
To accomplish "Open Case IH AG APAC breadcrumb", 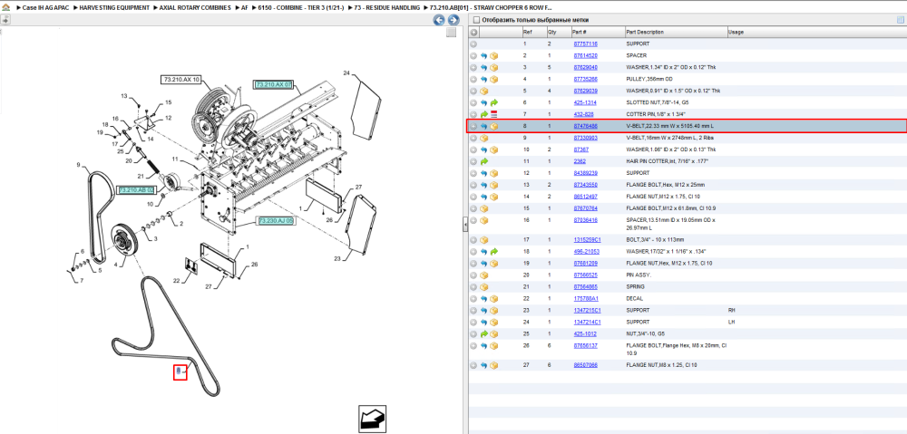I will [46, 8].
